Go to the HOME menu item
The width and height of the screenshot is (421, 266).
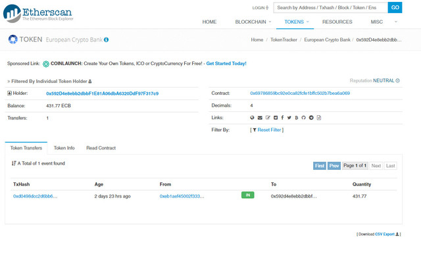(209, 22)
